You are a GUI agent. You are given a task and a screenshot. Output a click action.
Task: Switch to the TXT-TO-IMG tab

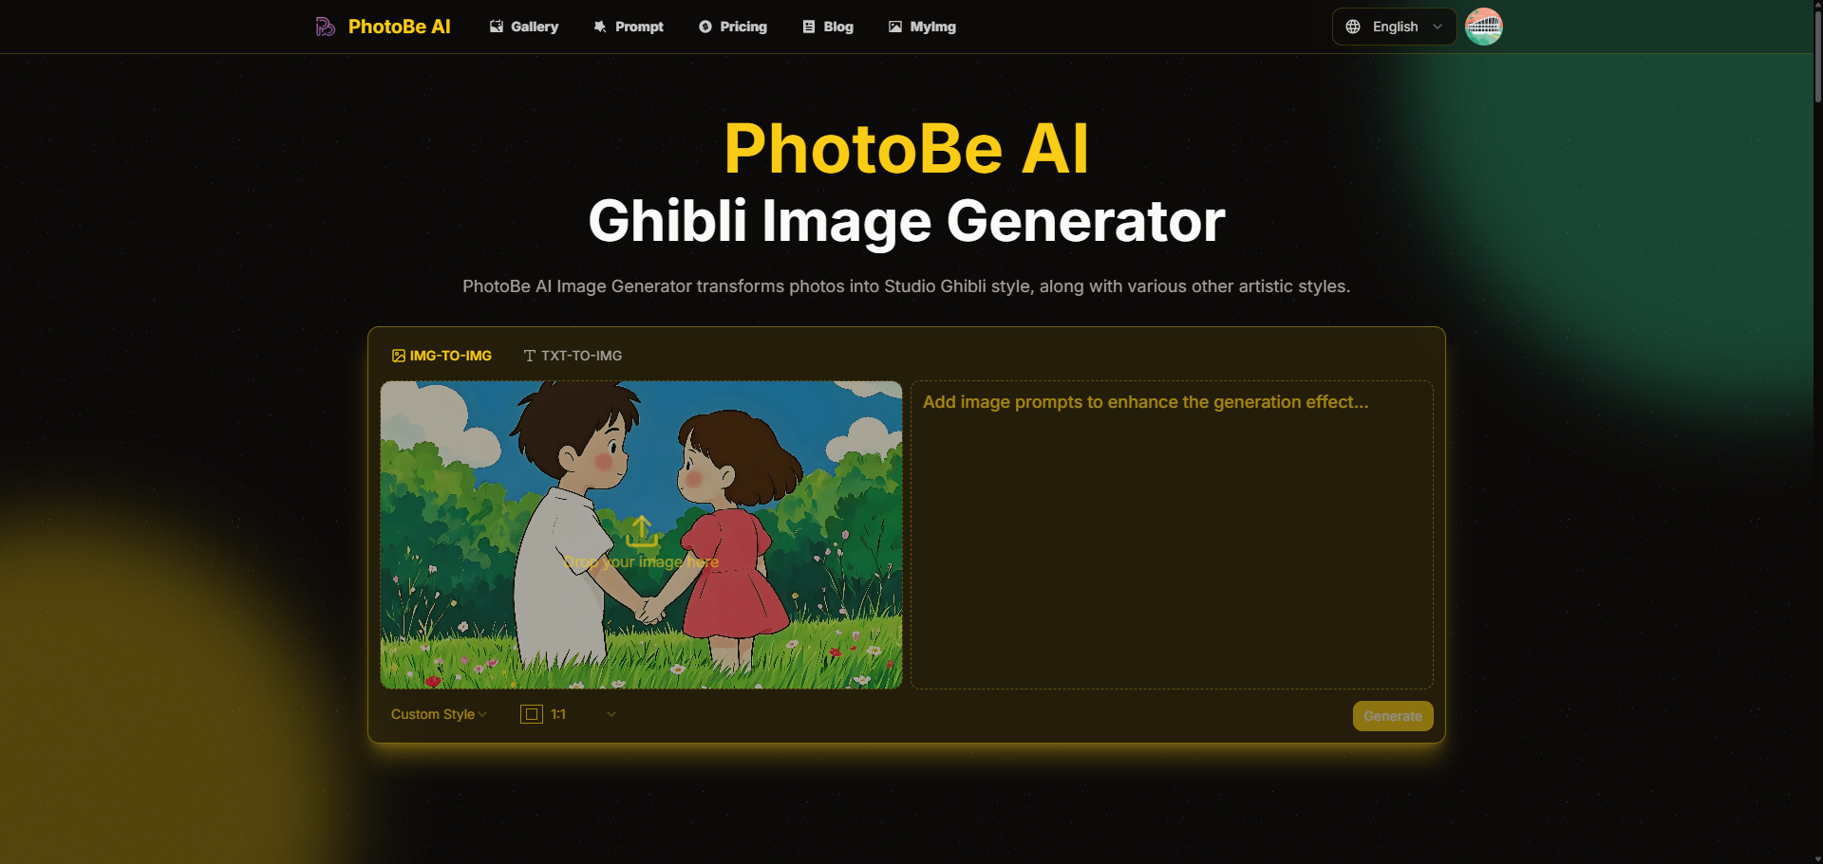573,356
